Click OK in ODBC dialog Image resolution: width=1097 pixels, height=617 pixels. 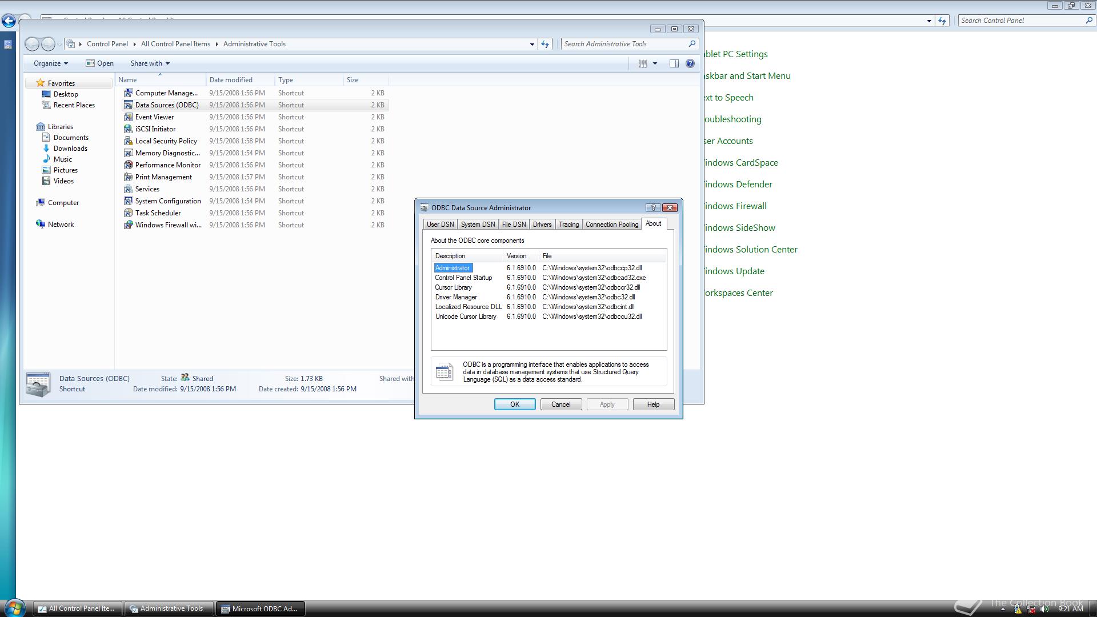click(515, 404)
